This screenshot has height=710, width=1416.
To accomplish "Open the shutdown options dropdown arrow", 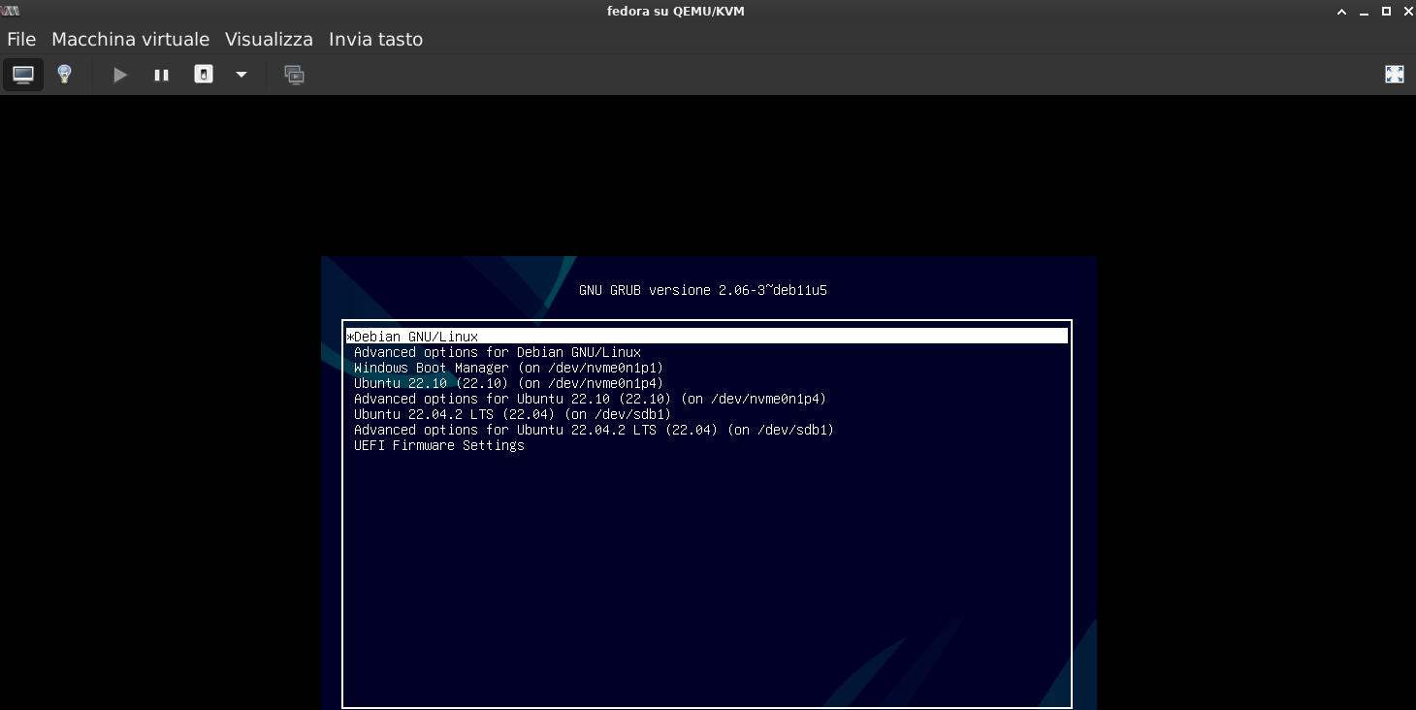I will click(241, 75).
